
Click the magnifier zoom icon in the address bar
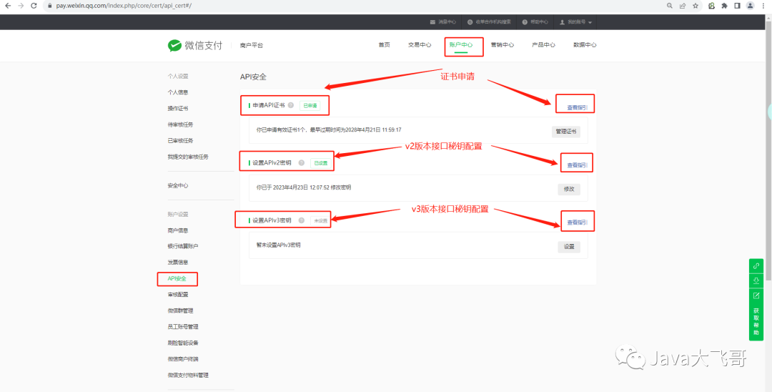(x=670, y=6)
